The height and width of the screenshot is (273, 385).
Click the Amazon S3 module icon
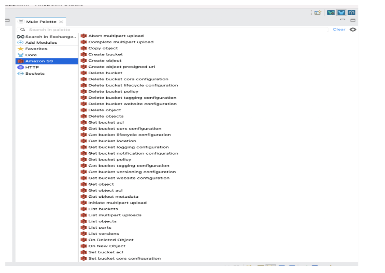[x=21, y=61]
